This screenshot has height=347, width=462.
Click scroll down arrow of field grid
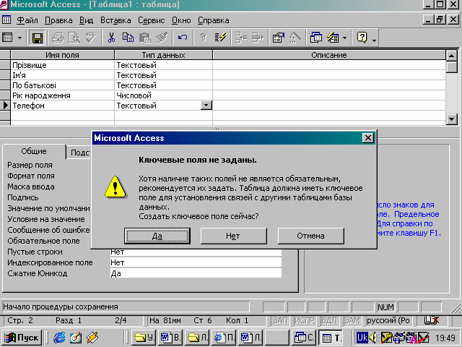point(451,119)
